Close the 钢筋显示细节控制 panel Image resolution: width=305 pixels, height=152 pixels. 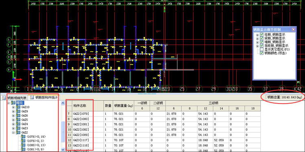pos(293,29)
